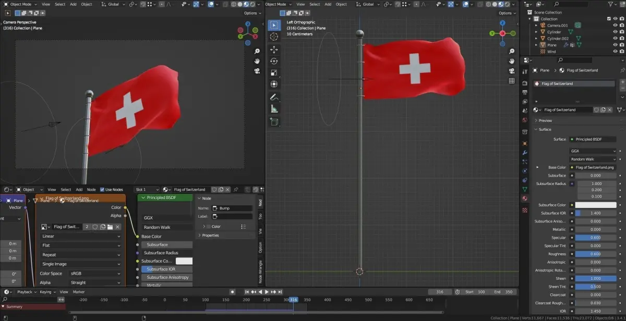The width and height of the screenshot is (626, 321).
Task: Select the Transform tool in right viewport
Action: (x=274, y=84)
